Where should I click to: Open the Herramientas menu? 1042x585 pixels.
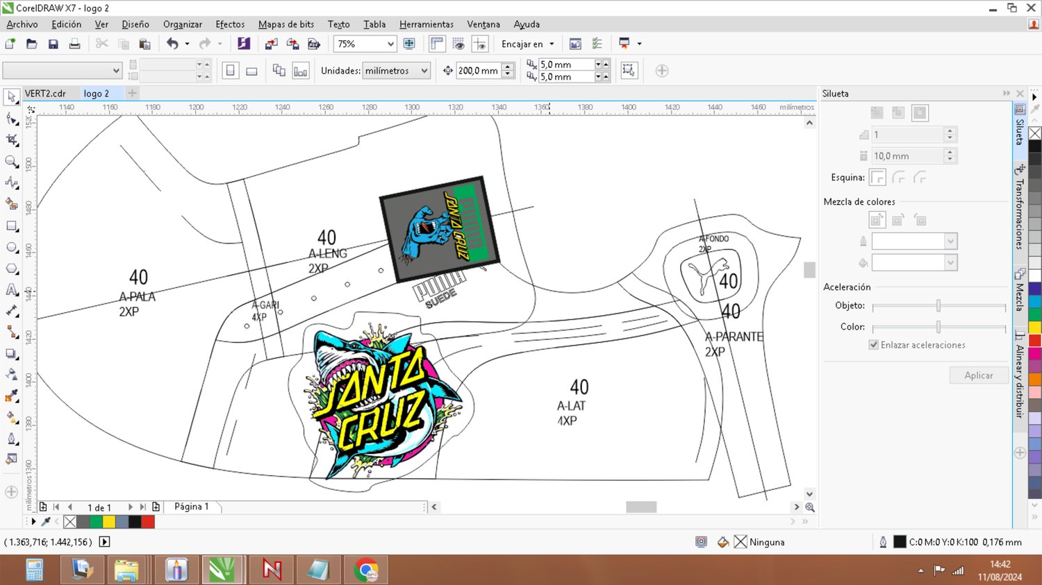(x=427, y=24)
